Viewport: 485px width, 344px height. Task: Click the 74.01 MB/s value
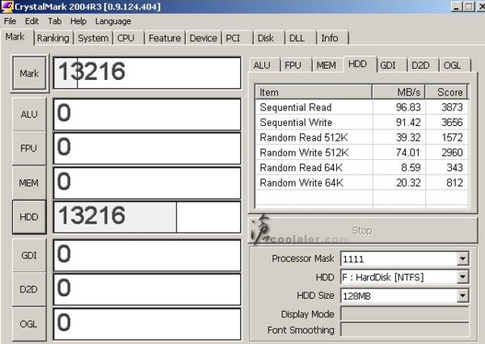[408, 153]
